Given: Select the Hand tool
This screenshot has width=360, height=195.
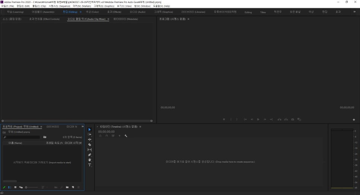Looking at the screenshot, I should [x=89, y=160].
